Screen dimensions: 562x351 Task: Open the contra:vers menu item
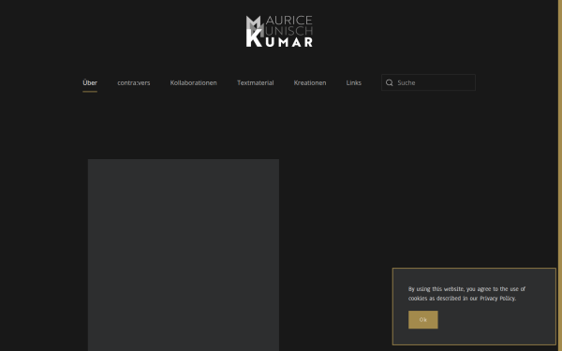click(134, 82)
